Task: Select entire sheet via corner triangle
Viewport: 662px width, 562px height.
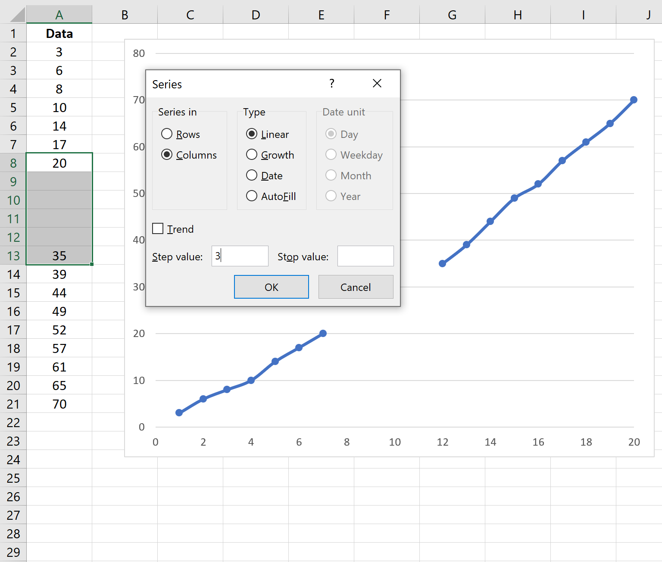Action: 16,15
